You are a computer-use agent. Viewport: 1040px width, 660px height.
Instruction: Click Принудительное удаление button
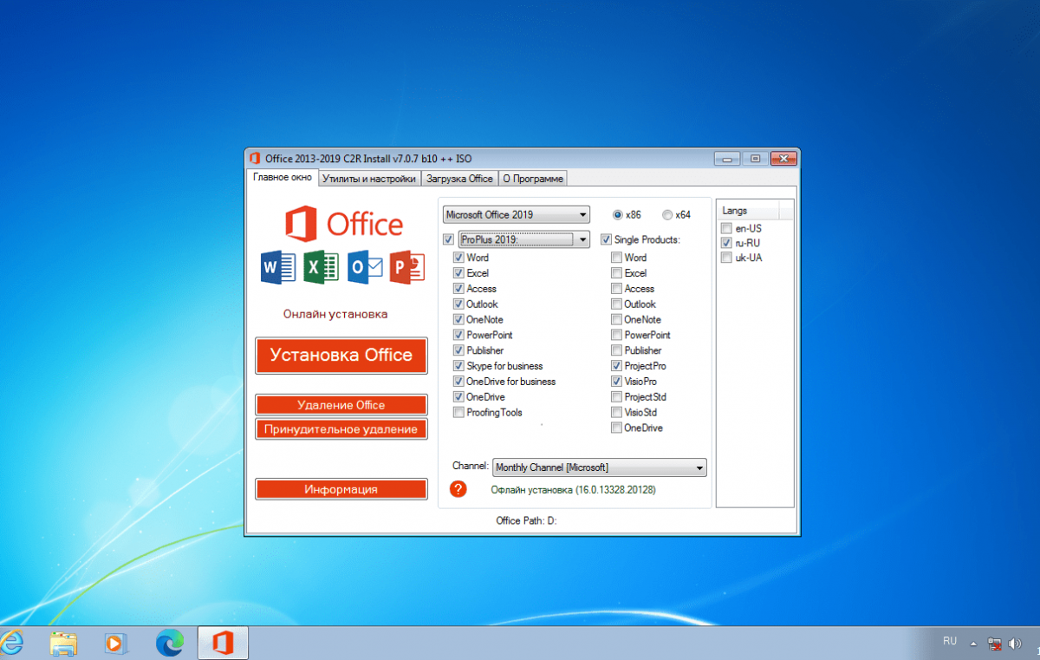click(x=341, y=429)
